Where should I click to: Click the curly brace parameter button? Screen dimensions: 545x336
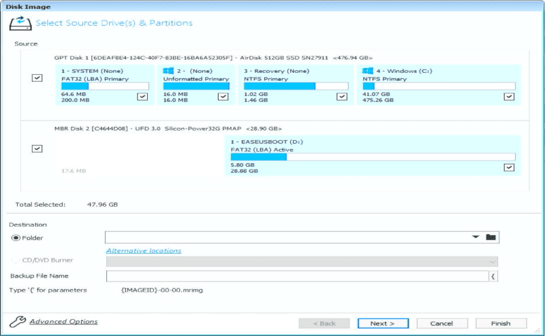click(493, 276)
